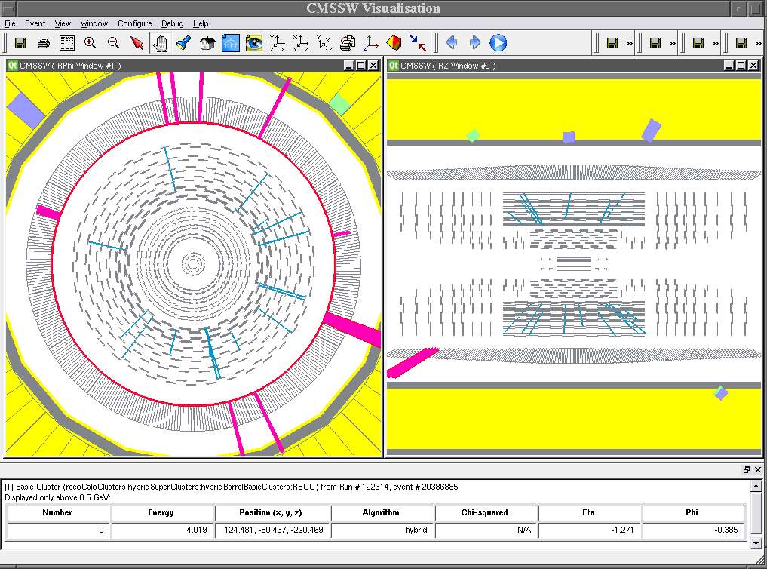
Task: Close the bottom info dock panel
Action: 758,469
